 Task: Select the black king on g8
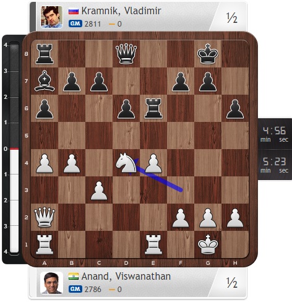coord(208,53)
